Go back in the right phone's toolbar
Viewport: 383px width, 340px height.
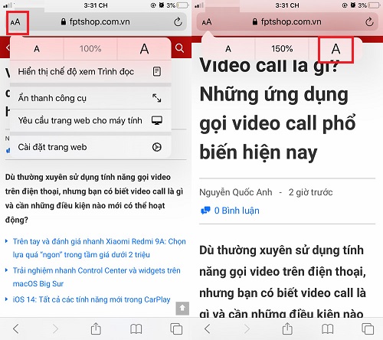[x=208, y=329]
